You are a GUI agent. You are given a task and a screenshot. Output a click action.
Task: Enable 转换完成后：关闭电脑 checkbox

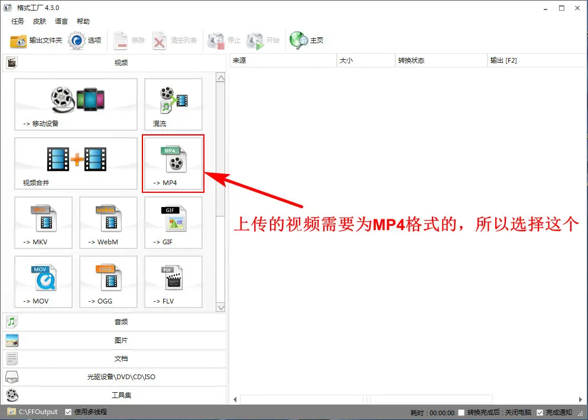coord(462,412)
